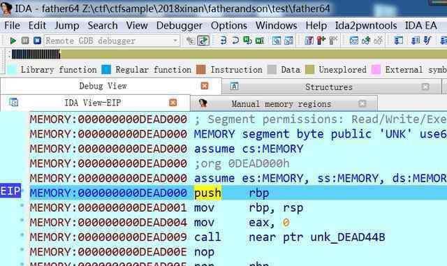Image resolution: width=447 pixels, height=266 pixels.
Task: Open the Help menu
Action: (316, 25)
